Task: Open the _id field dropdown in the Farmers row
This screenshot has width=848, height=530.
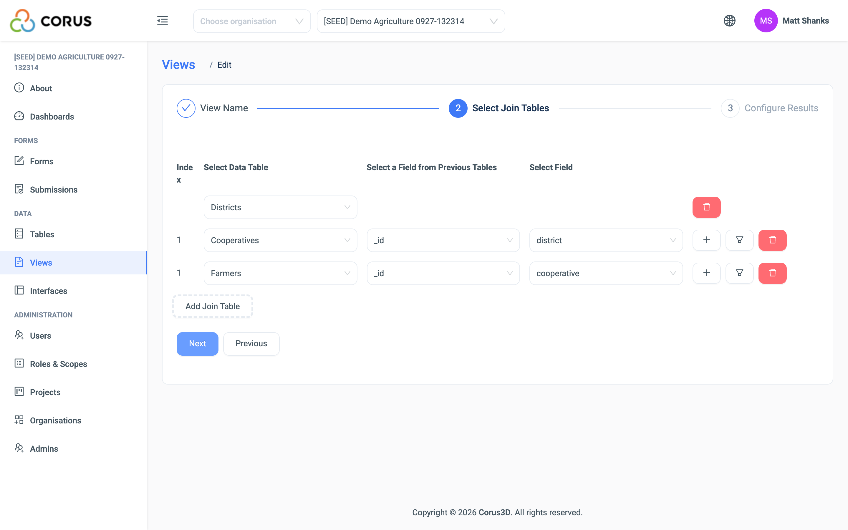Action: click(443, 273)
